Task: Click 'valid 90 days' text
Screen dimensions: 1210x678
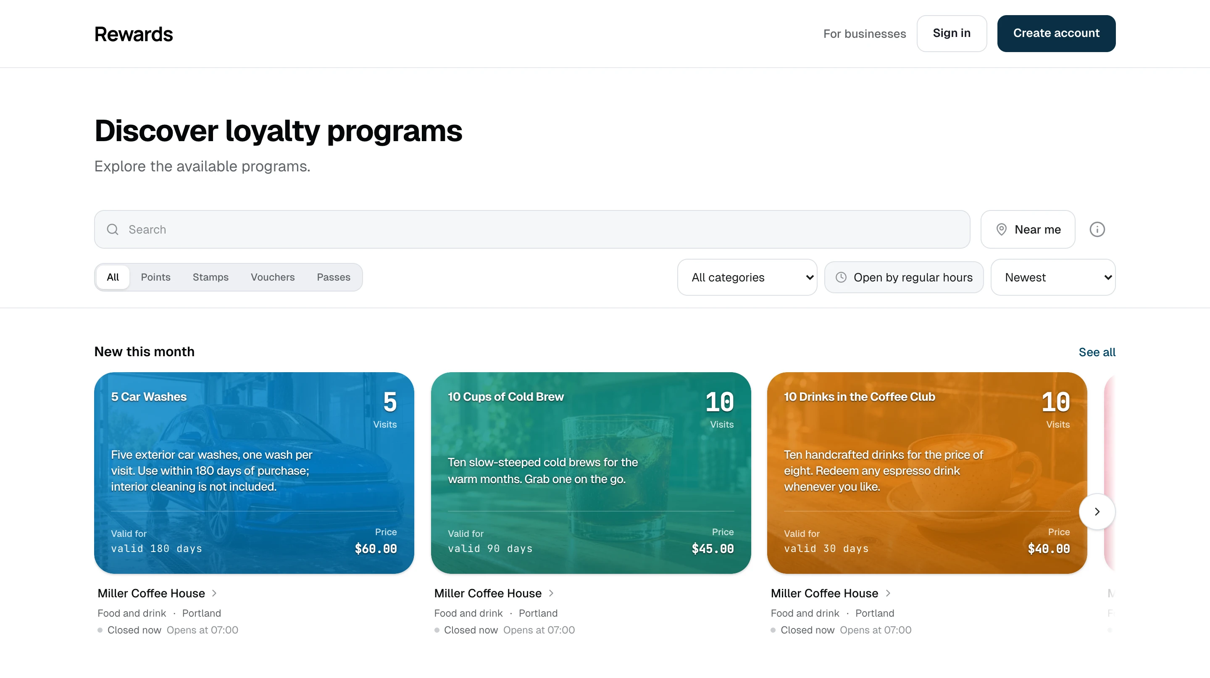Action: [490, 549]
